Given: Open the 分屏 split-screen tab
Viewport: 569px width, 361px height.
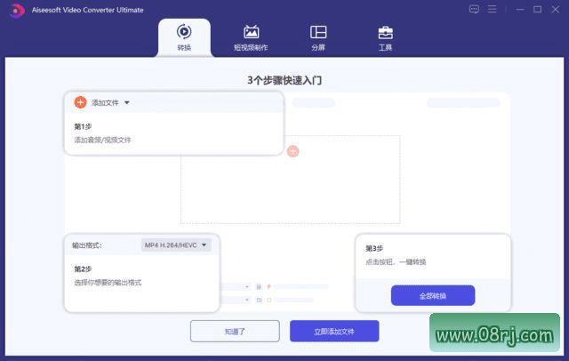Looking at the screenshot, I should tap(318, 37).
